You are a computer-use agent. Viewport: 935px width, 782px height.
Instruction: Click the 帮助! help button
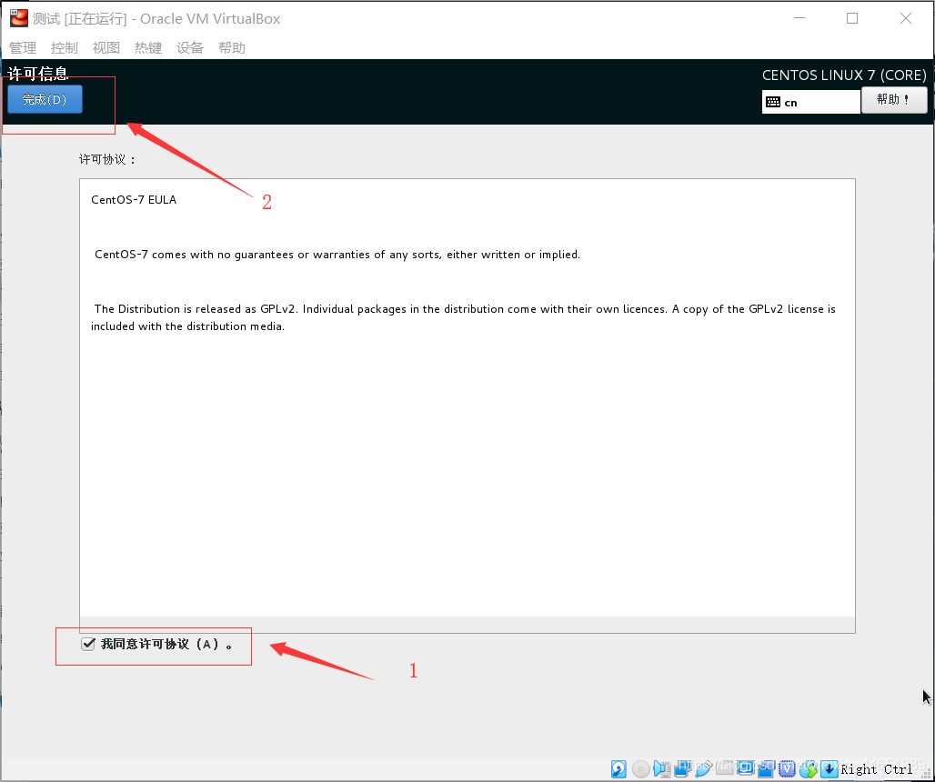pos(894,99)
